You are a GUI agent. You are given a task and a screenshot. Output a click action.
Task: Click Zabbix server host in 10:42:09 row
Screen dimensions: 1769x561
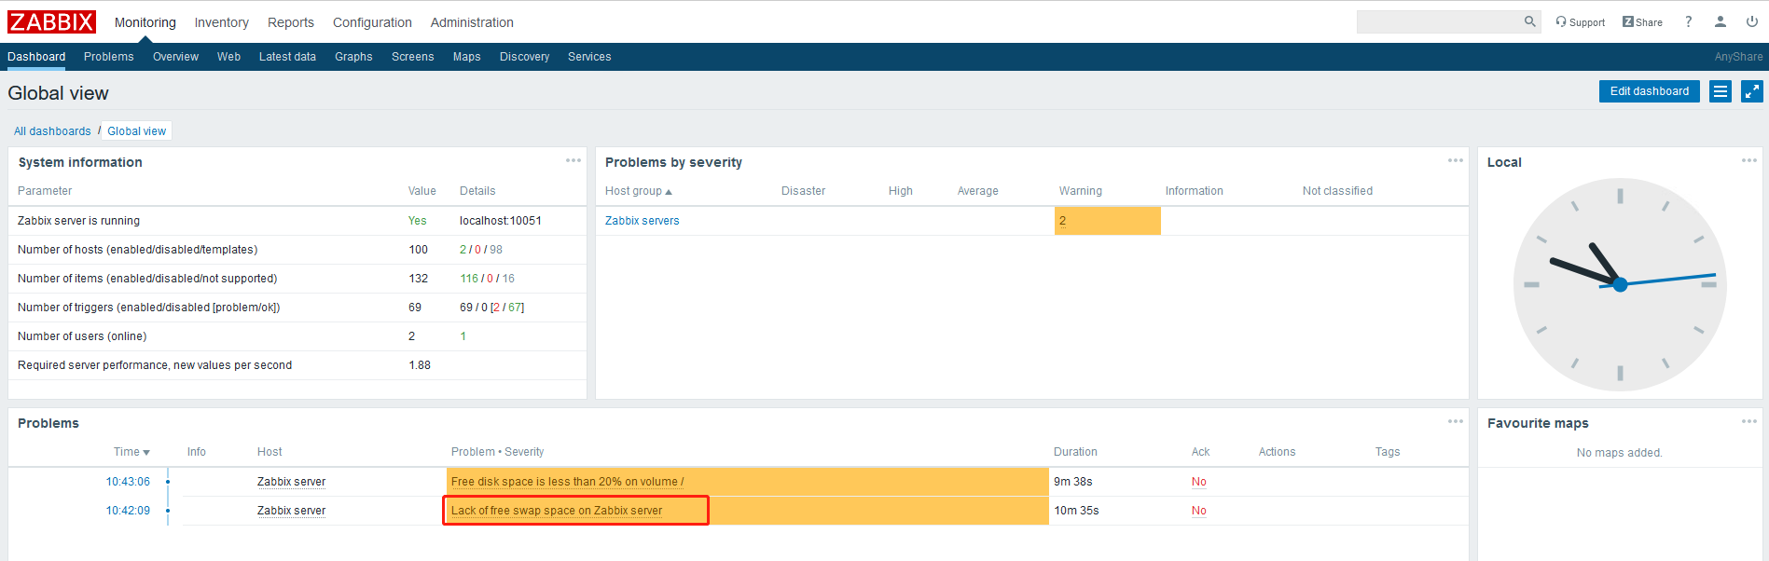pyautogui.click(x=291, y=511)
